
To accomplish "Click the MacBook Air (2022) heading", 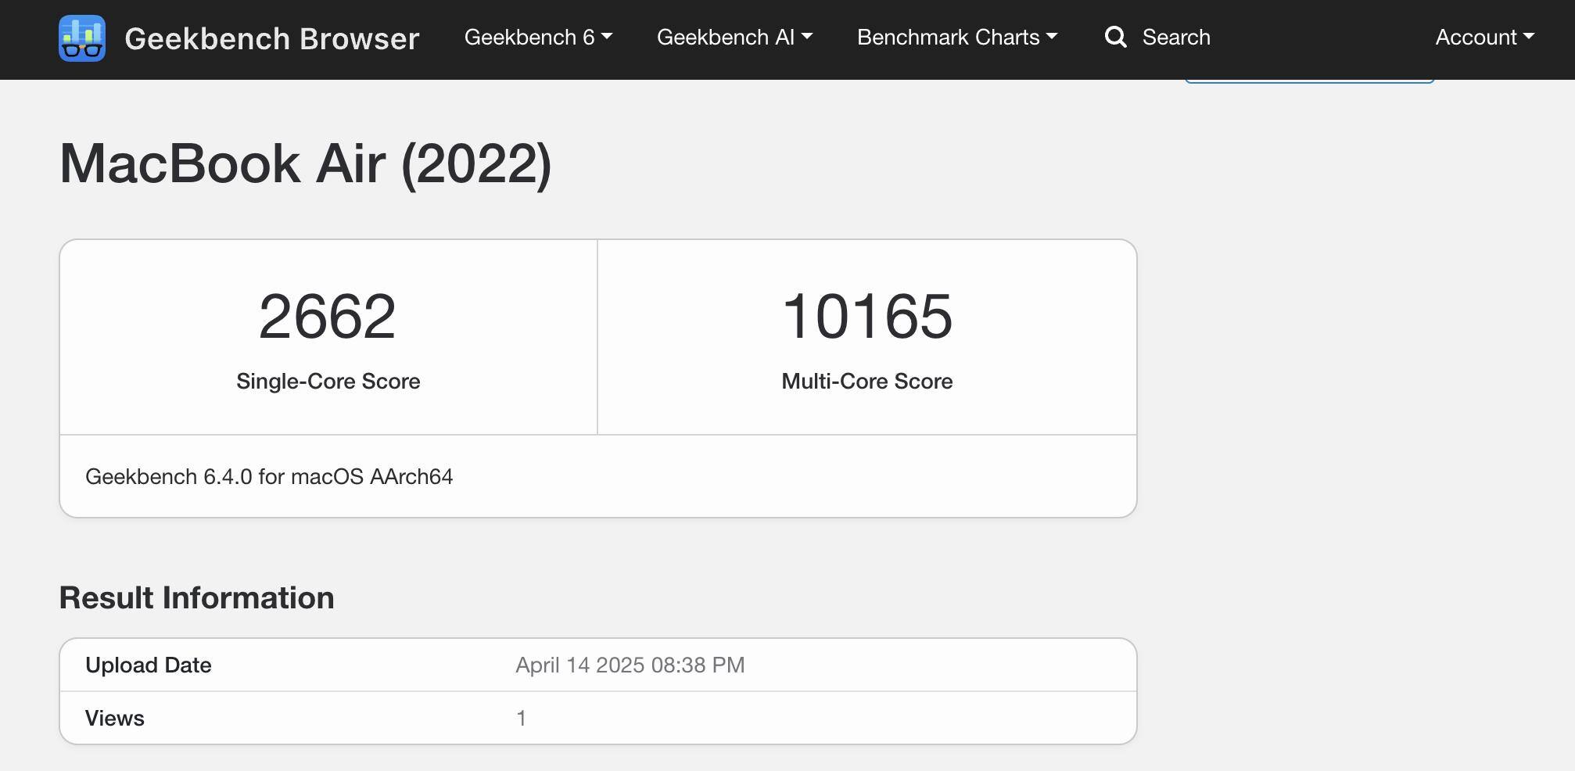I will [306, 164].
